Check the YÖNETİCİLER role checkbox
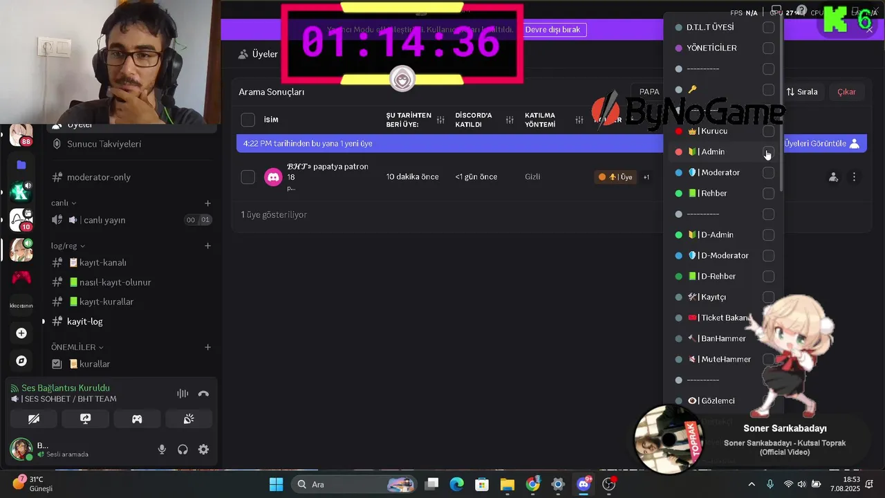The image size is (885, 498). click(x=768, y=48)
